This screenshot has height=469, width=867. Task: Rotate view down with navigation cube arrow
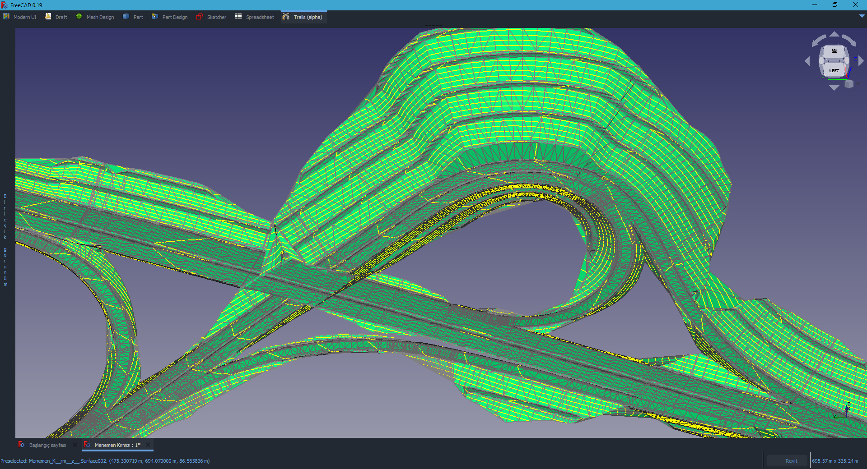pos(834,87)
